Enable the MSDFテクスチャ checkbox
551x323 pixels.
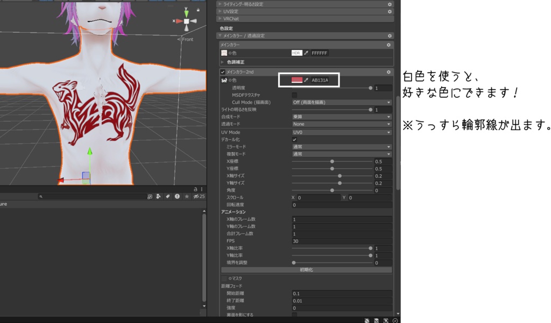click(x=294, y=95)
